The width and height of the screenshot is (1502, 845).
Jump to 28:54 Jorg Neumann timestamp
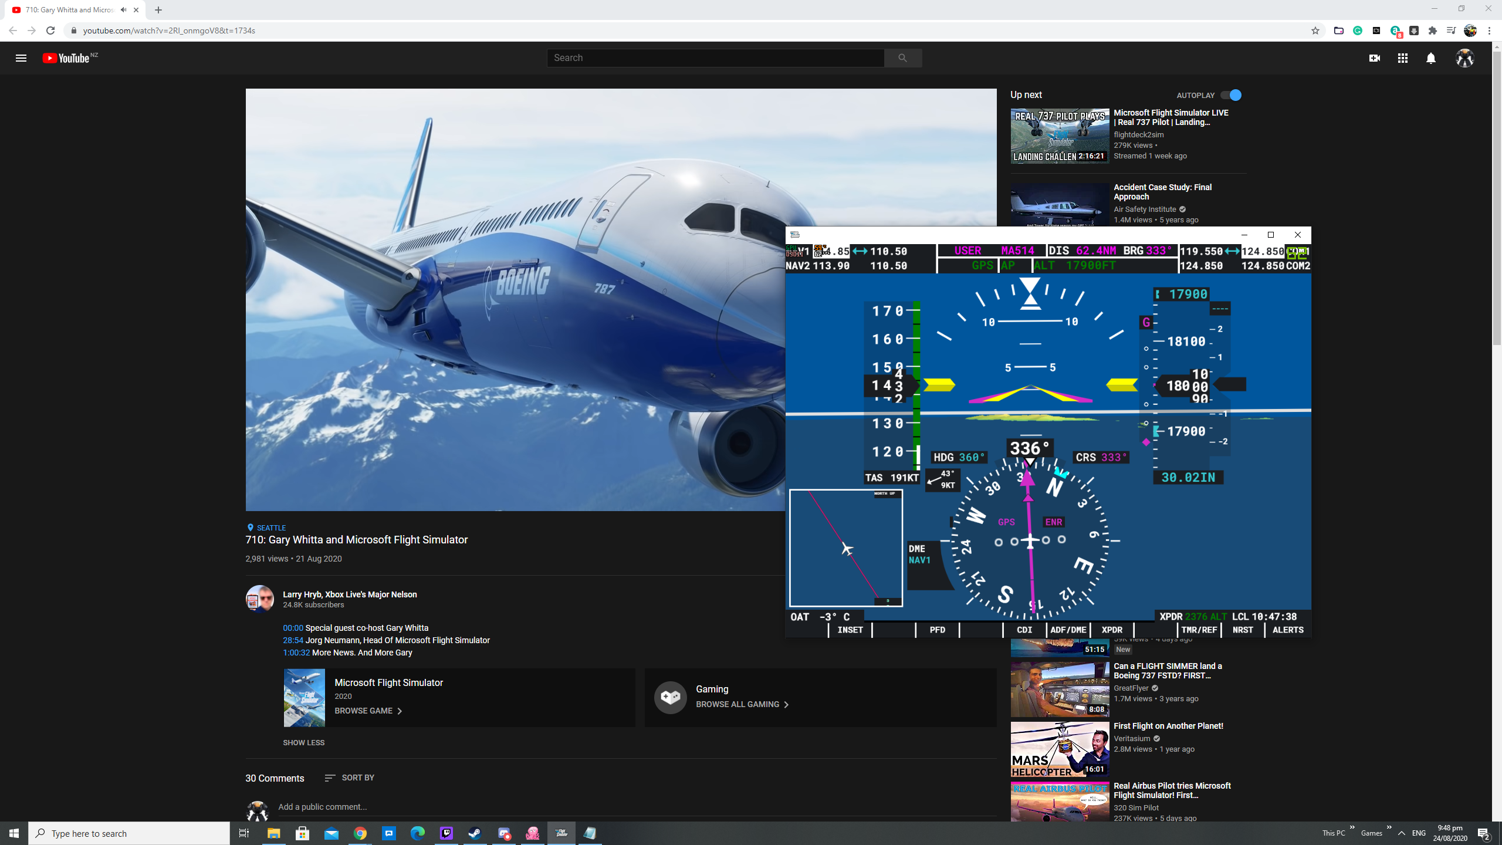tap(293, 640)
